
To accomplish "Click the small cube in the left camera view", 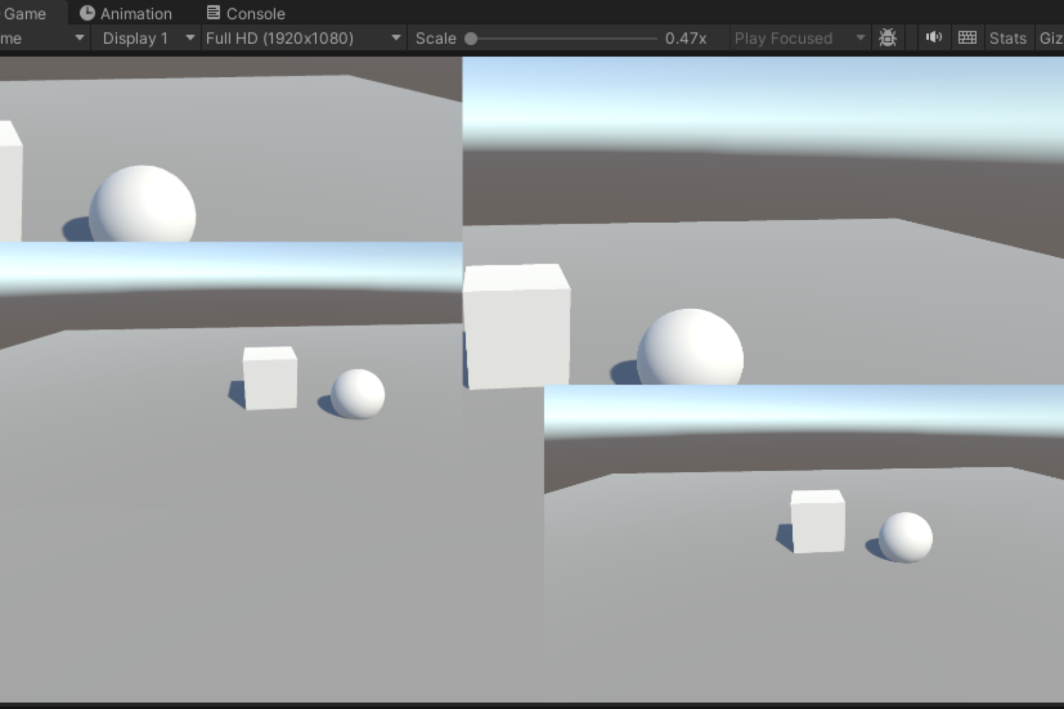I will tap(270, 378).
